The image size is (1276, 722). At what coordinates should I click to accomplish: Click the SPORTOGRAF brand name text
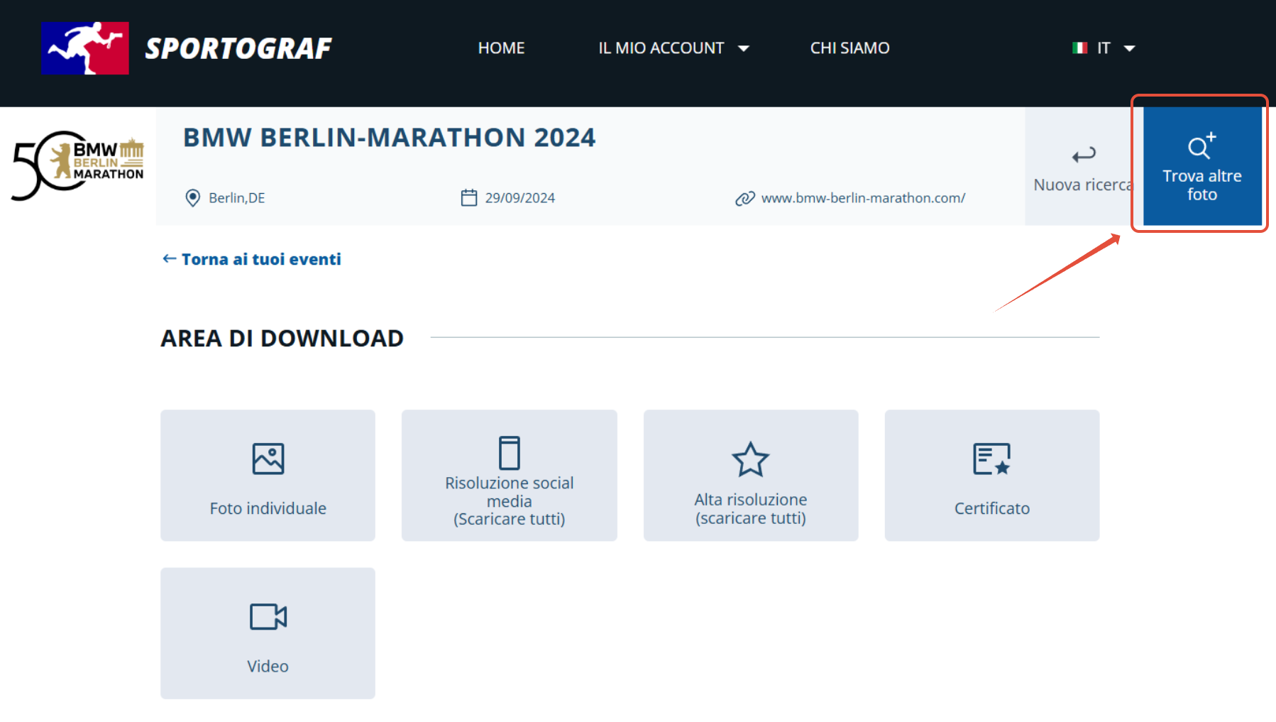tap(238, 48)
